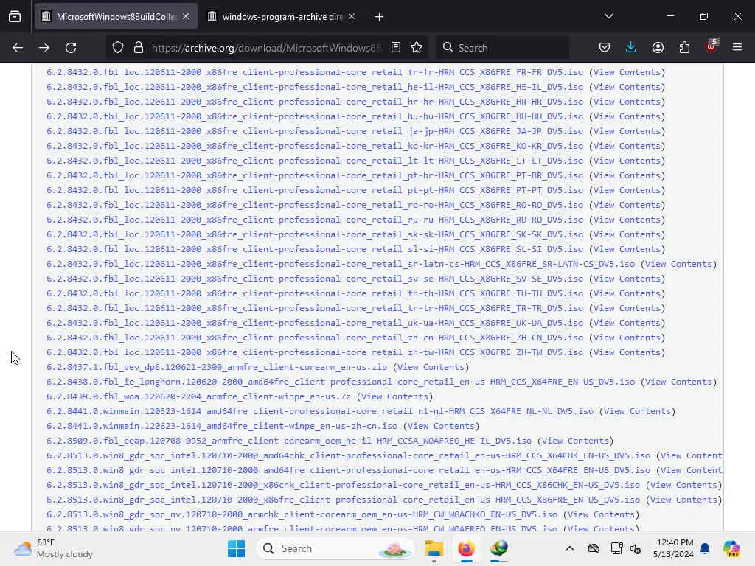Go forward to next page
This screenshot has height=566, width=755.
pyautogui.click(x=44, y=48)
